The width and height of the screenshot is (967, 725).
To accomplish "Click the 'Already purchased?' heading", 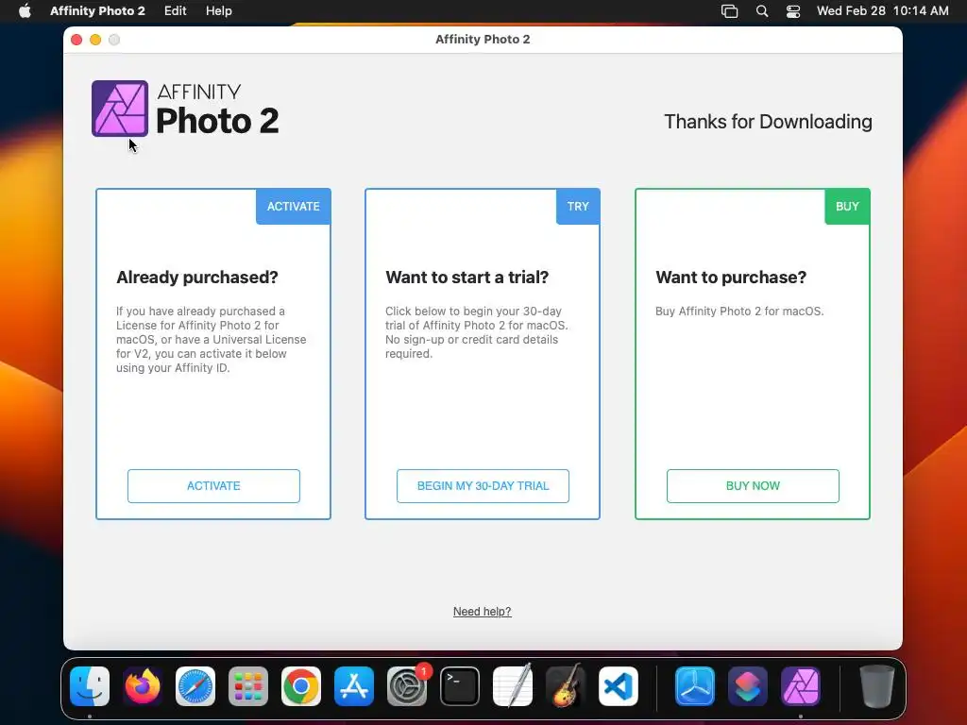I will click(197, 278).
